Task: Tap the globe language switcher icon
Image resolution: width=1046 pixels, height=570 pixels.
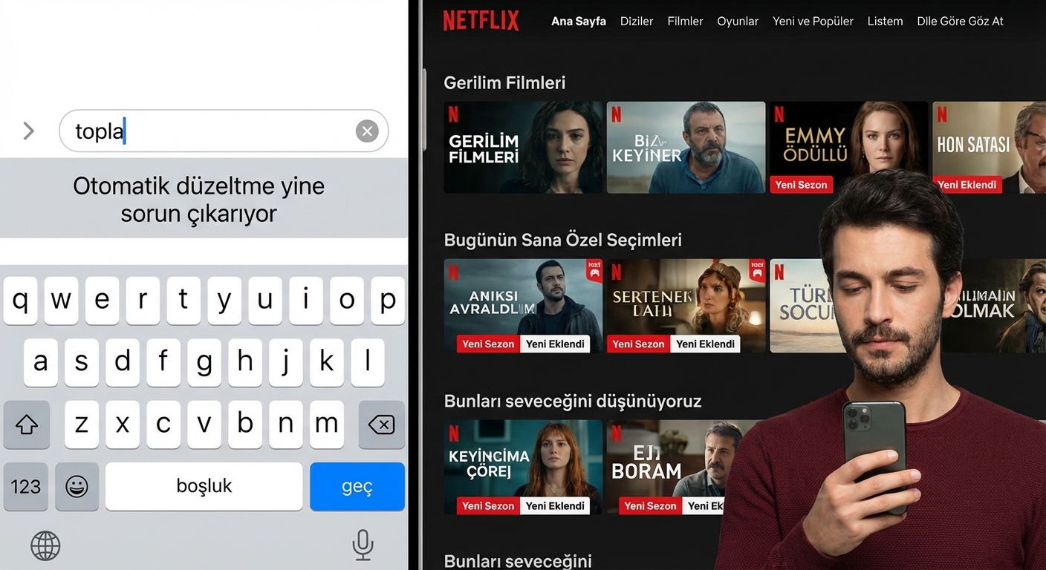Action: coord(45,546)
